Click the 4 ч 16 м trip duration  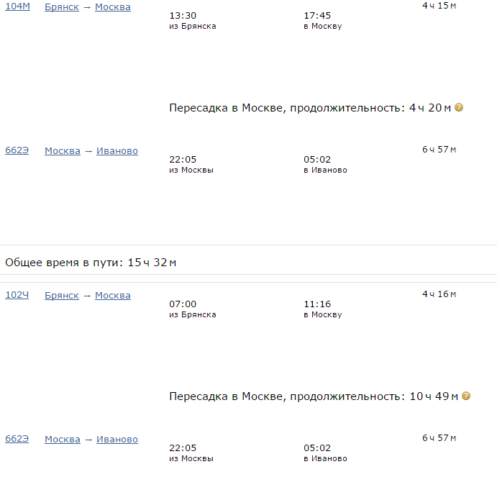[439, 294]
